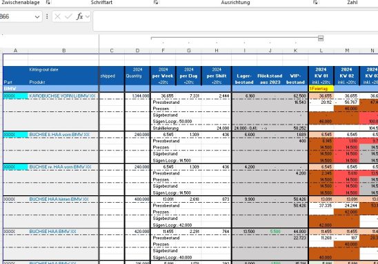The width and height of the screenshot is (378, 264).
Task: Open the Zwischenablage dialog launcher
Action: point(48,2)
